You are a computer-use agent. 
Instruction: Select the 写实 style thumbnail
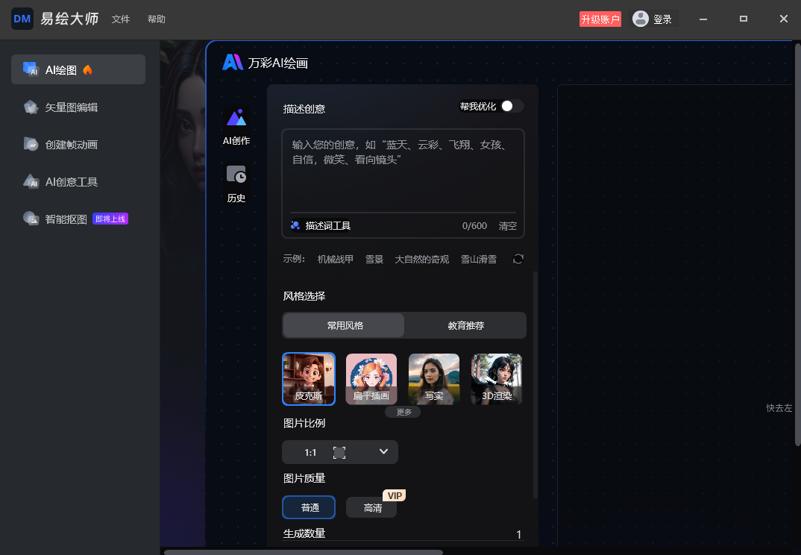(433, 378)
